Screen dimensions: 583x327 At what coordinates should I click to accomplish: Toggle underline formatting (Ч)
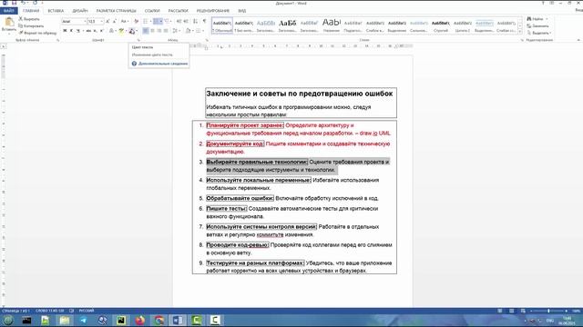[x=78, y=31]
